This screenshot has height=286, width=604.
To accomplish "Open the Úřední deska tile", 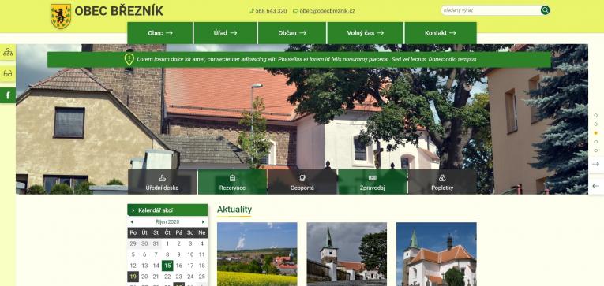I will click(x=162, y=182).
